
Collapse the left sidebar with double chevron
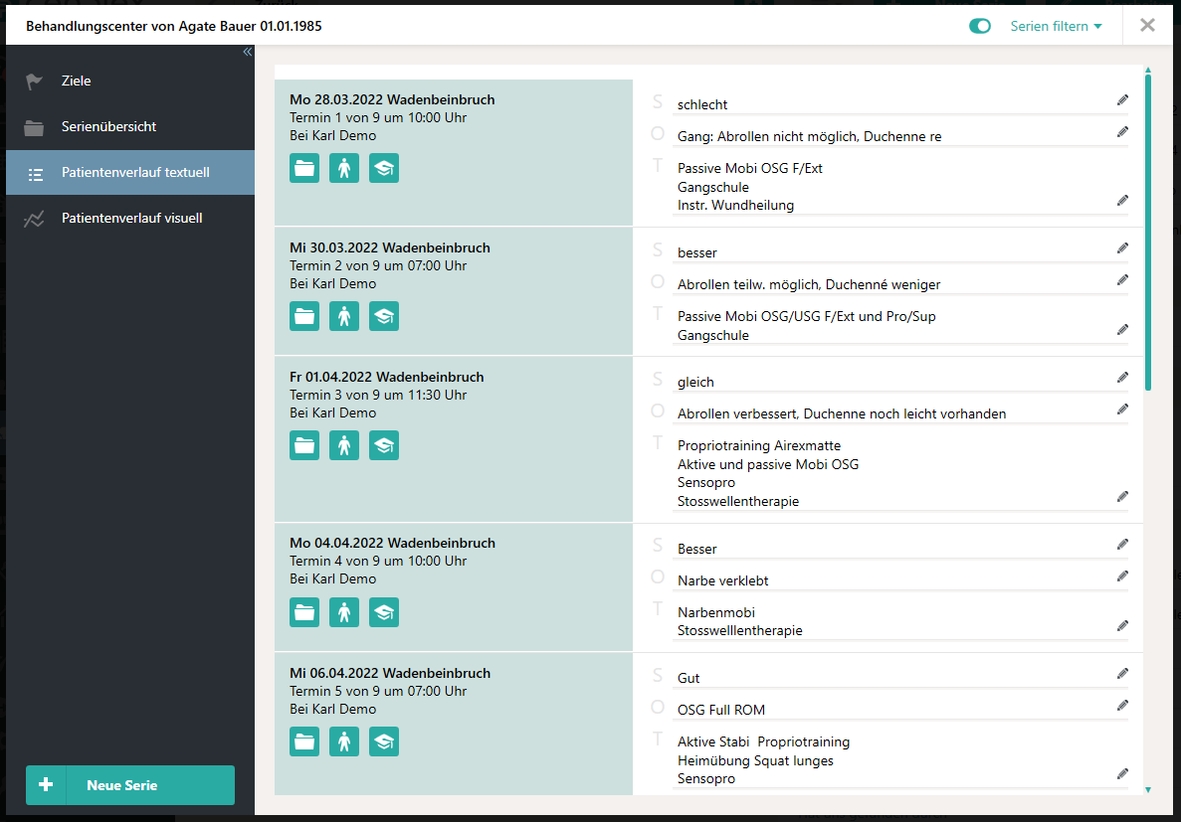(x=248, y=53)
